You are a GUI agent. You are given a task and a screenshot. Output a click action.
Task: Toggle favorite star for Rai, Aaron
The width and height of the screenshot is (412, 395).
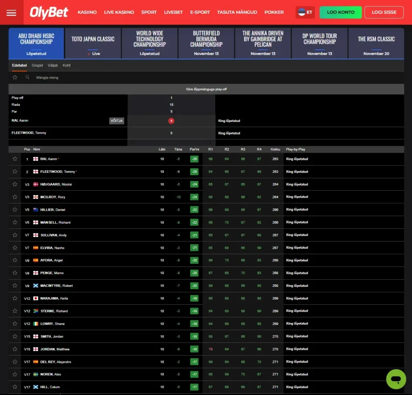15,159
